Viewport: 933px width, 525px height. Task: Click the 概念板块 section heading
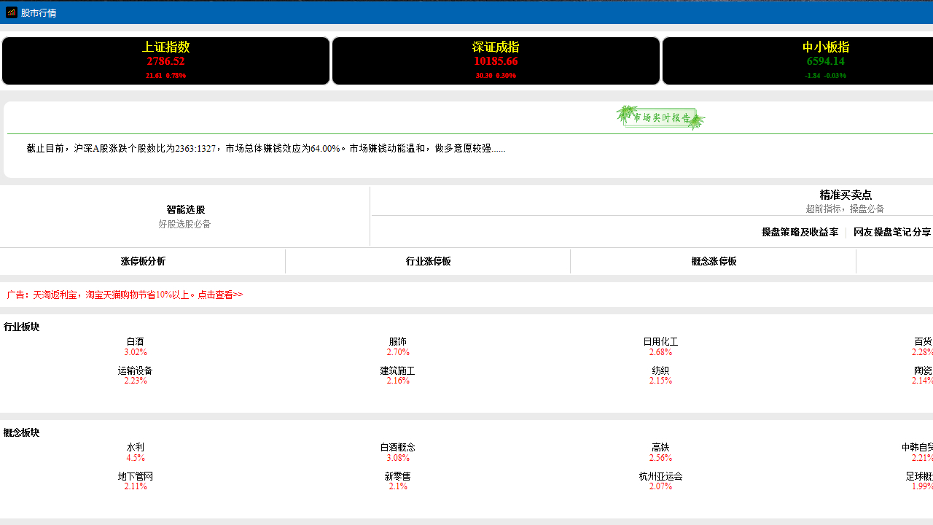click(21, 432)
